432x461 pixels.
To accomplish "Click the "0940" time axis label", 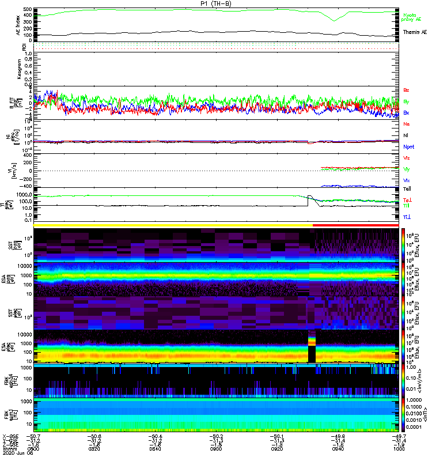I will pos(338,449).
